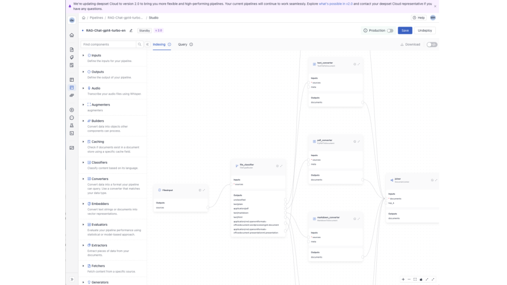This screenshot has height=285, width=507.
Task: Click the search icon in Find components
Action: coord(140,45)
